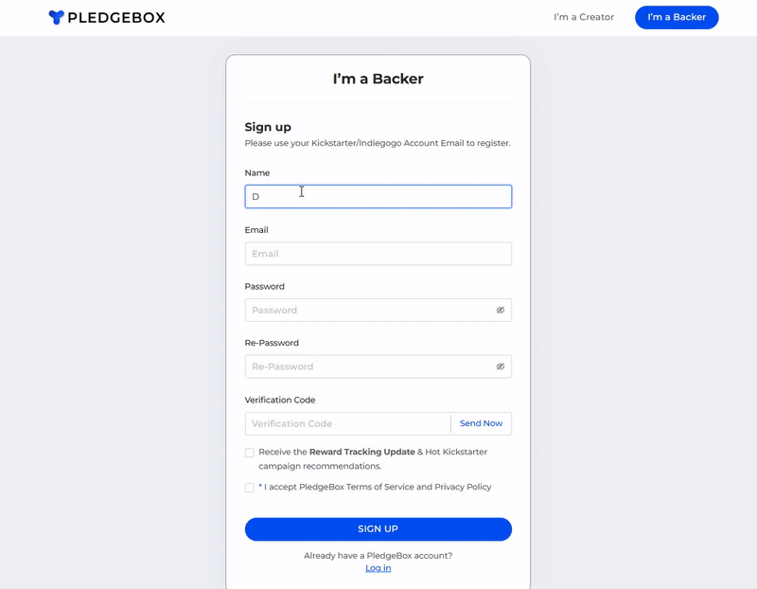Click Send Now verification button

481,423
